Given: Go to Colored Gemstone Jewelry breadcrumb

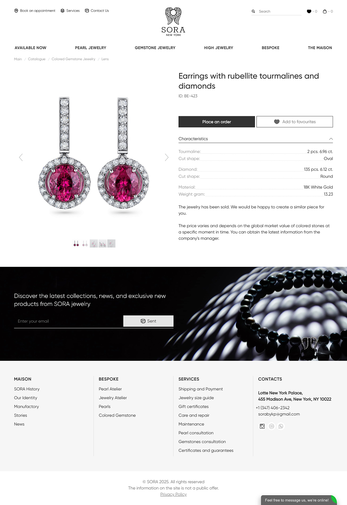Looking at the screenshot, I should pos(73,59).
